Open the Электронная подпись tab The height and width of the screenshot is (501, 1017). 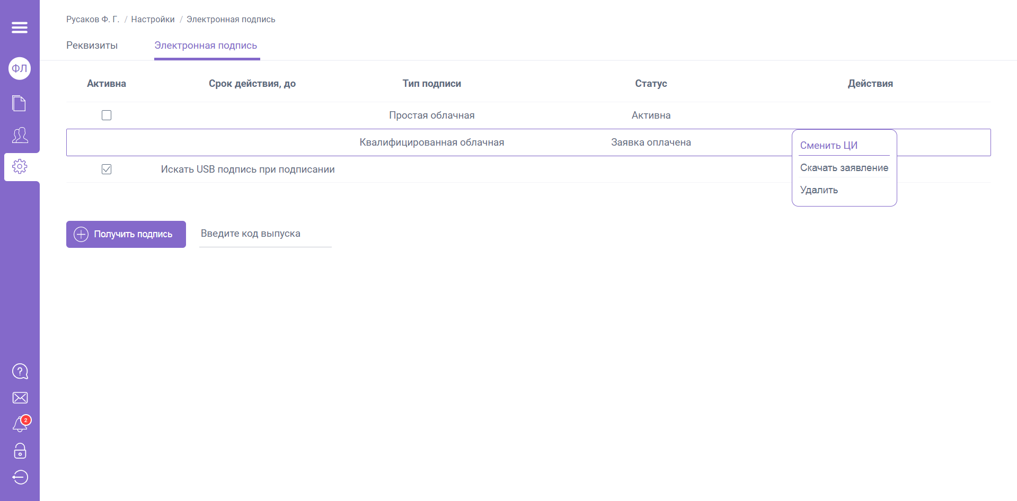coord(206,46)
